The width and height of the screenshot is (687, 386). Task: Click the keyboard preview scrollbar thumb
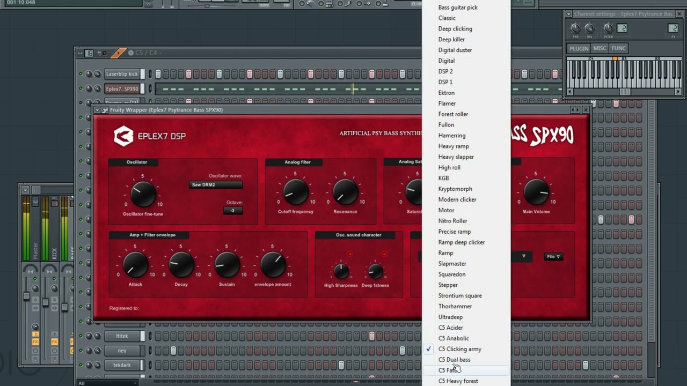point(625,92)
